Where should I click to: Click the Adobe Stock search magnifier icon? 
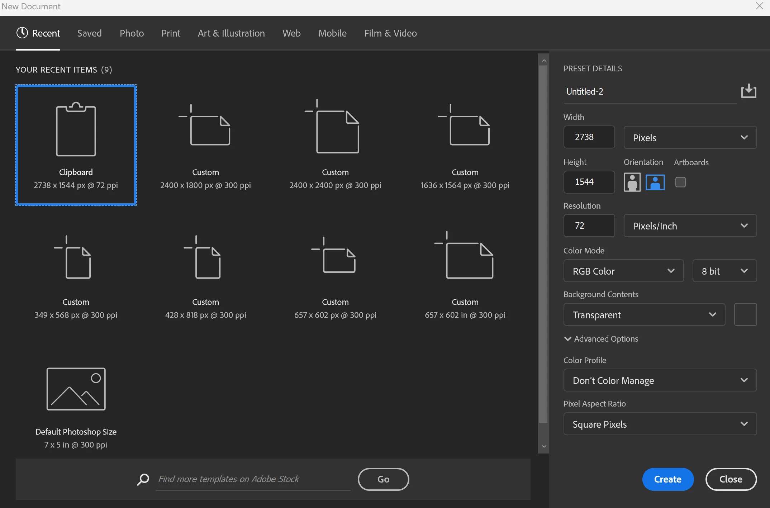tap(143, 479)
